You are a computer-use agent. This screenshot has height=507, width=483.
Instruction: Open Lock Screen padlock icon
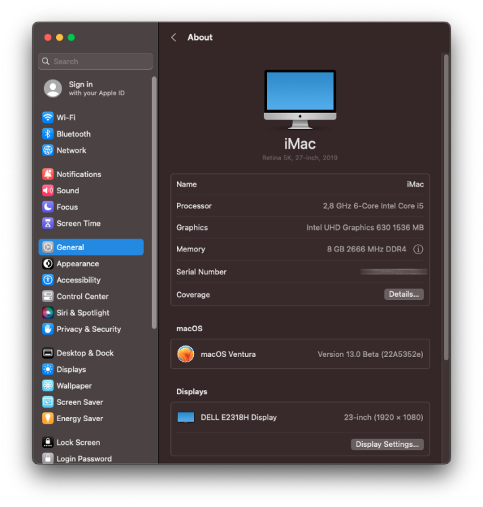tap(48, 442)
